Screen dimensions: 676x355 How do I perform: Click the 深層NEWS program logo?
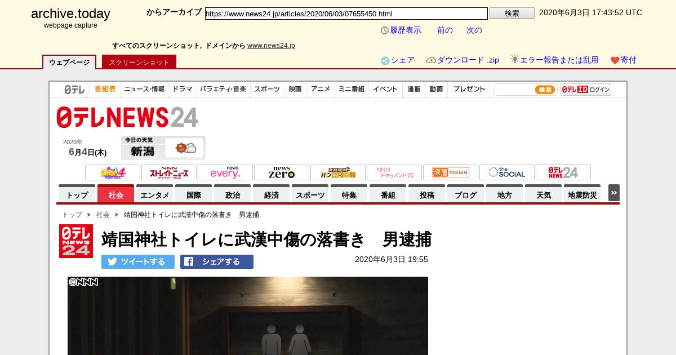pos(451,172)
